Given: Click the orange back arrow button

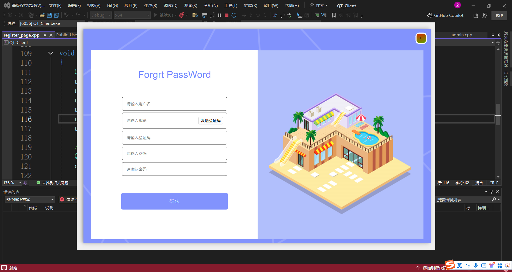Looking at the screenshot, I should click(421, 38).
